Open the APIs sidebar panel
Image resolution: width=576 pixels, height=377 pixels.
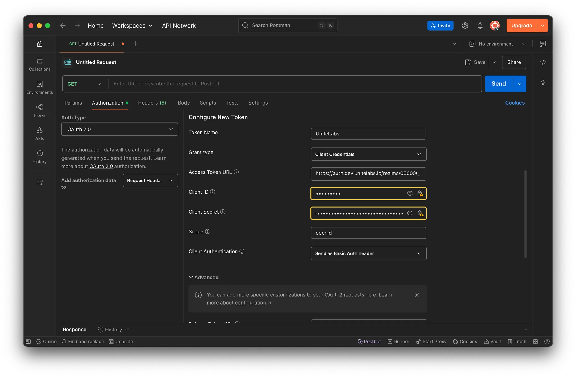(x=39, y=134)
